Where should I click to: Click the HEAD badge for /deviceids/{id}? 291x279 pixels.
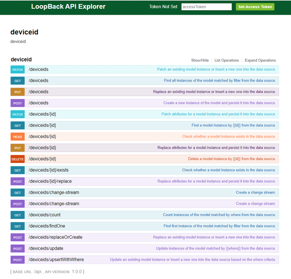17,137
